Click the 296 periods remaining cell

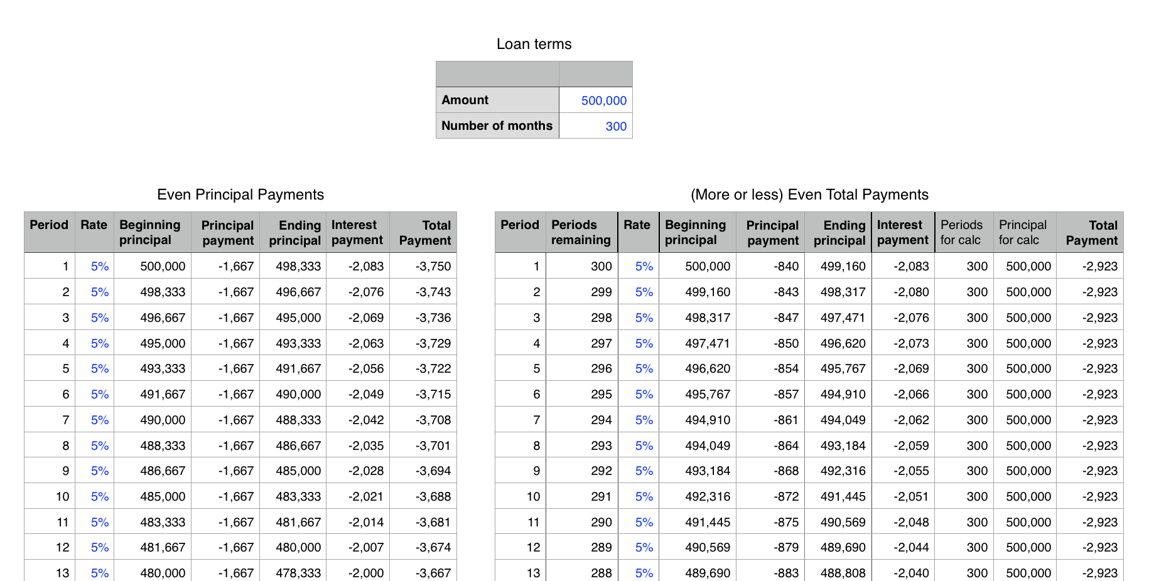(x=581, y=368)
